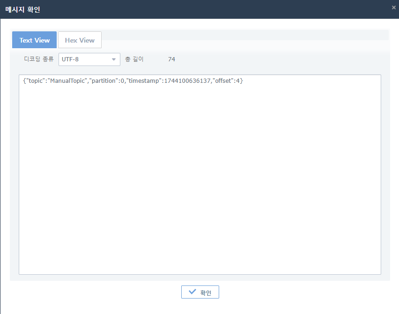This screenshot has height=314, width=399.
Task: Select the Text View tab
Action: pos(35,40)
